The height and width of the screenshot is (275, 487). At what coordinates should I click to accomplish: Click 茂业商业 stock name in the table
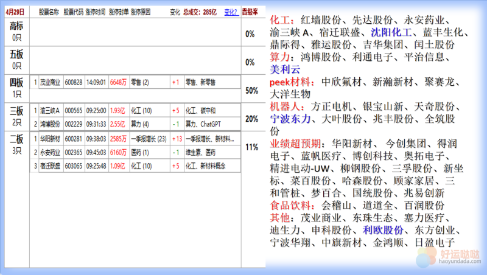50,82
